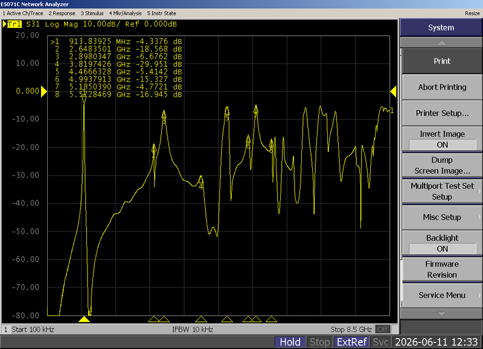The width and height of the screenshot is (483, 349).
Task: Click the softkey menu scroll-down arrow
Action: (x=441, y=314)
